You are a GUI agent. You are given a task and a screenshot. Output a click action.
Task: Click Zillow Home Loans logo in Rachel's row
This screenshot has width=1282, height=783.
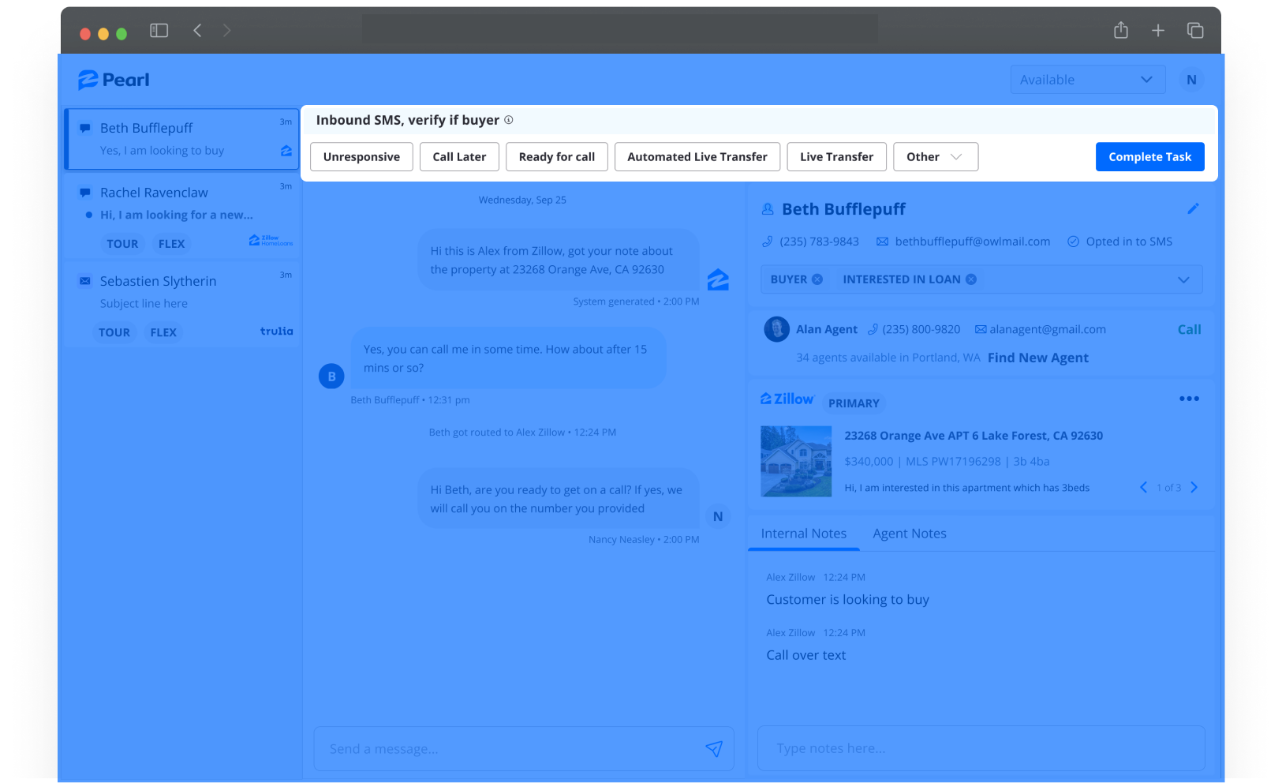[271, 240]
